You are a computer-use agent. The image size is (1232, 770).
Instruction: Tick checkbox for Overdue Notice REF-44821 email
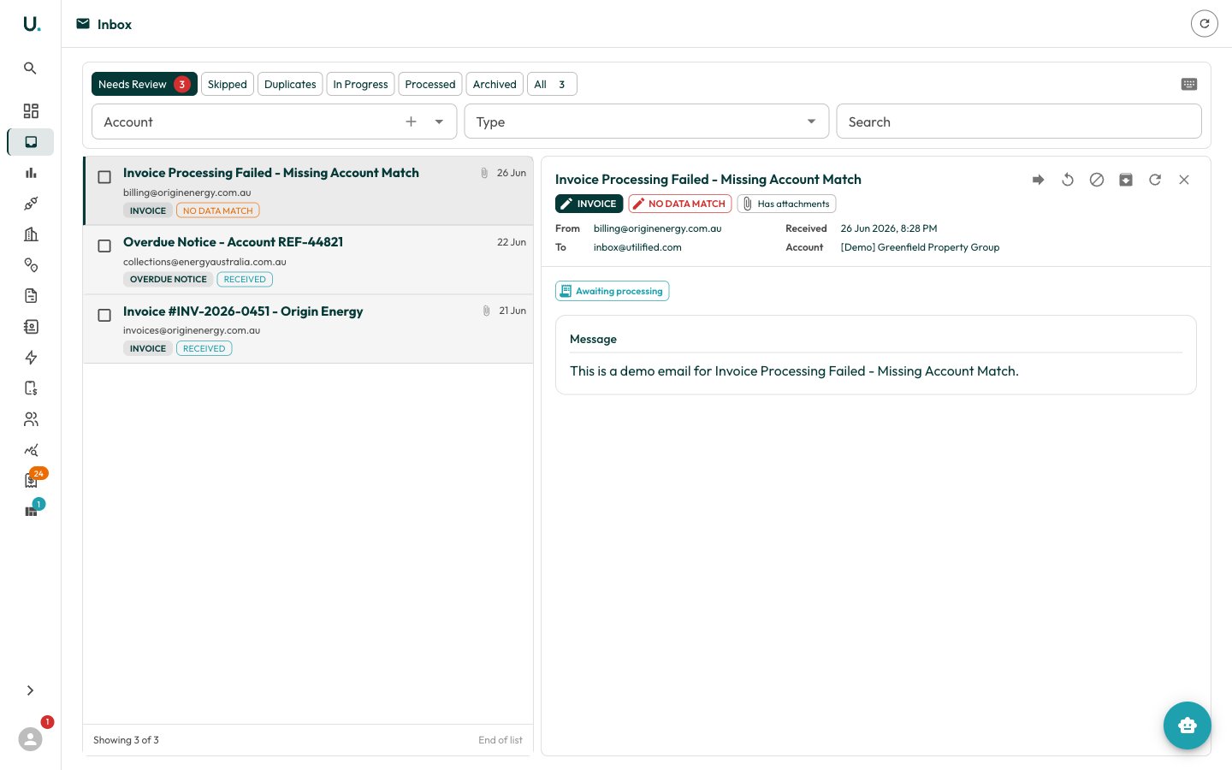click(x=104, y=246)
